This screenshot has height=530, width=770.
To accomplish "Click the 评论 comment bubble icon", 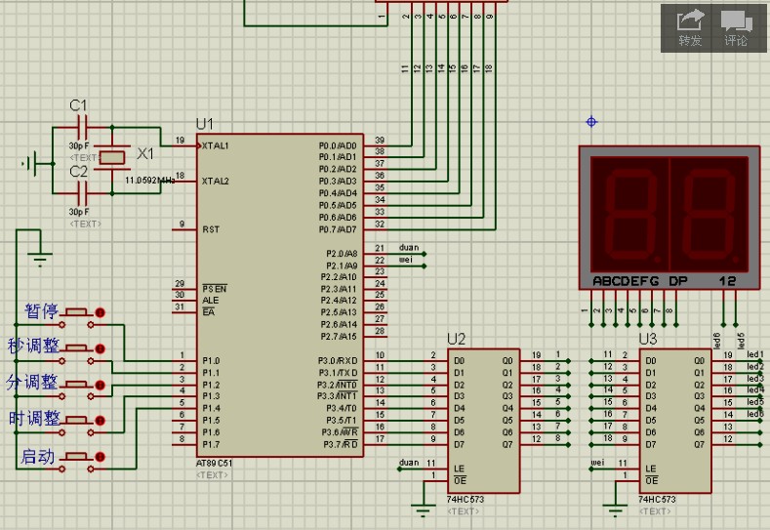I will 736,20.
